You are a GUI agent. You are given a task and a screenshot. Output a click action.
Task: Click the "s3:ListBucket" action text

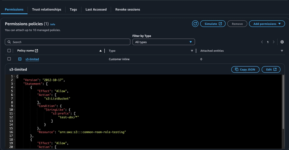click(x=57, y=99)
